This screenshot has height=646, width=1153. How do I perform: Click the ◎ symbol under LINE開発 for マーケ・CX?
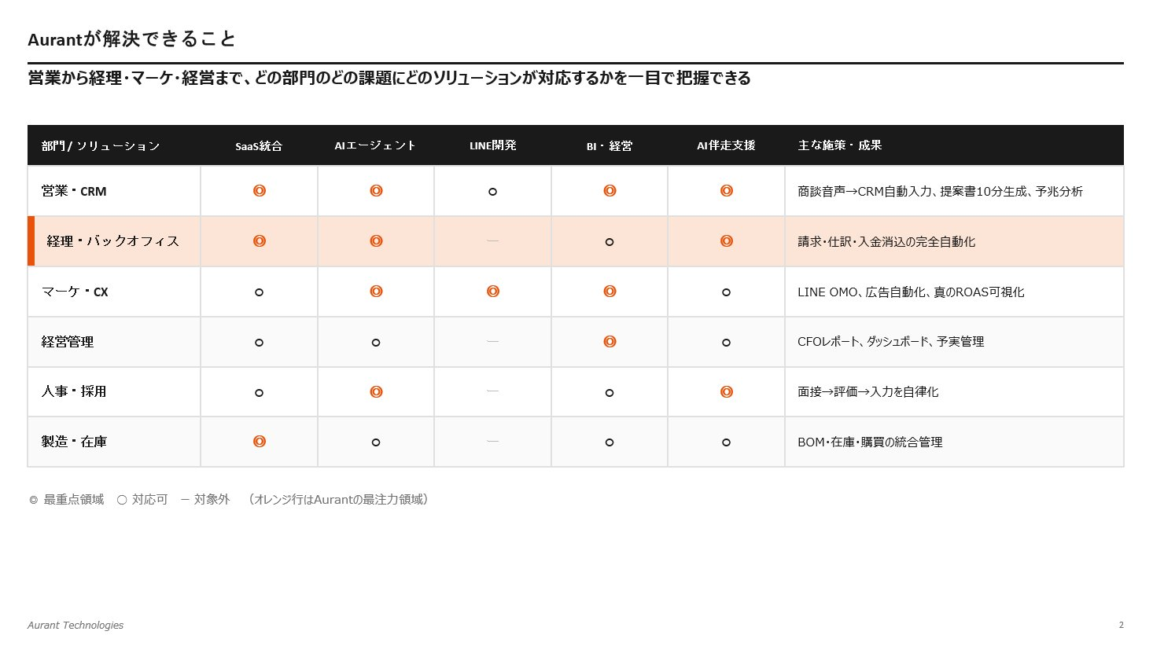(x=492, y=291)
